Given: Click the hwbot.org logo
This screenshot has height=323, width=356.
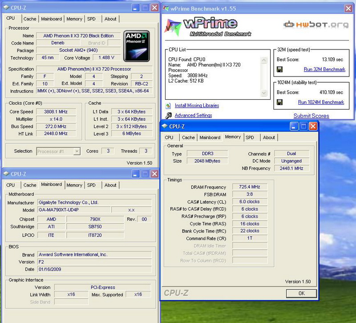Looking at the screenshot, I should coord(316,24).
